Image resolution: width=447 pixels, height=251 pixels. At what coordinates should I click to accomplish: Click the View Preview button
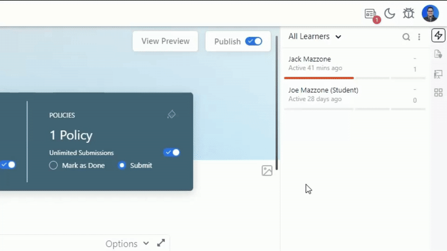[165, 41]
